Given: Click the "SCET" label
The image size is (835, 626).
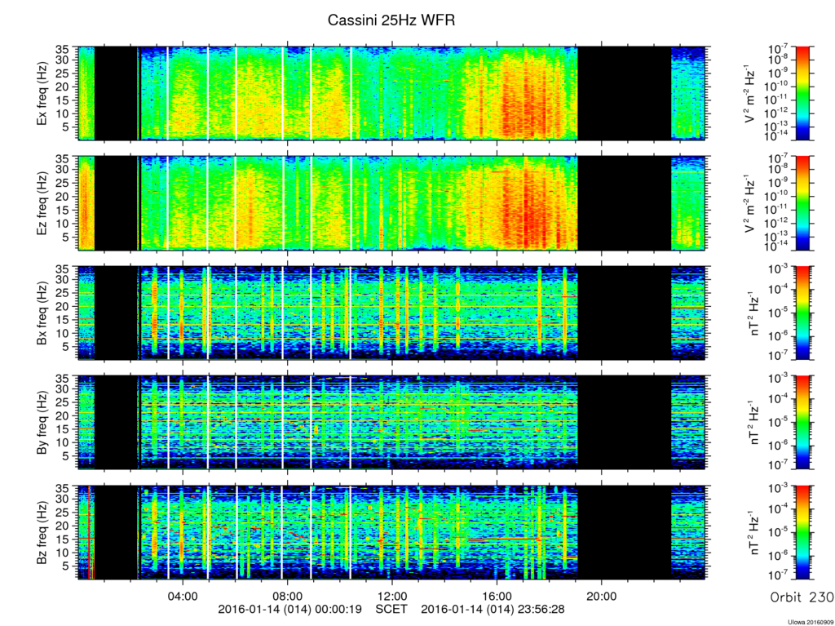Looking at the screenshot, I should click(x=391, y=609).
